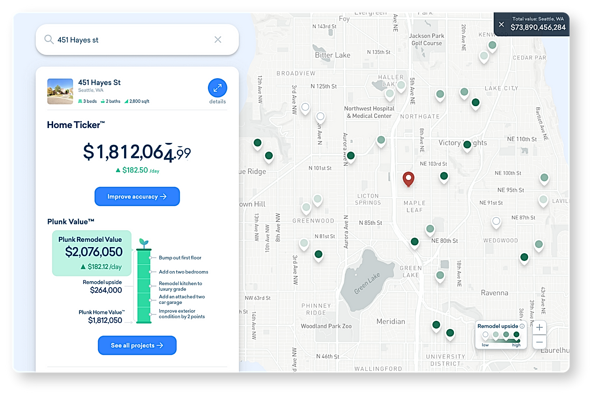
Task: Click the Improve accuracy button
Action: click(x=137, y=196)
